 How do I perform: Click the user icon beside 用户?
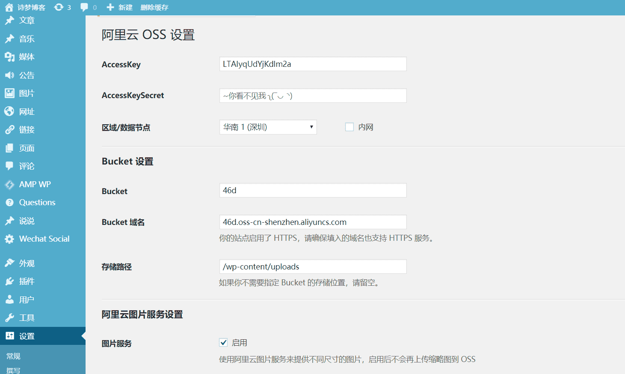pos(9,299)
